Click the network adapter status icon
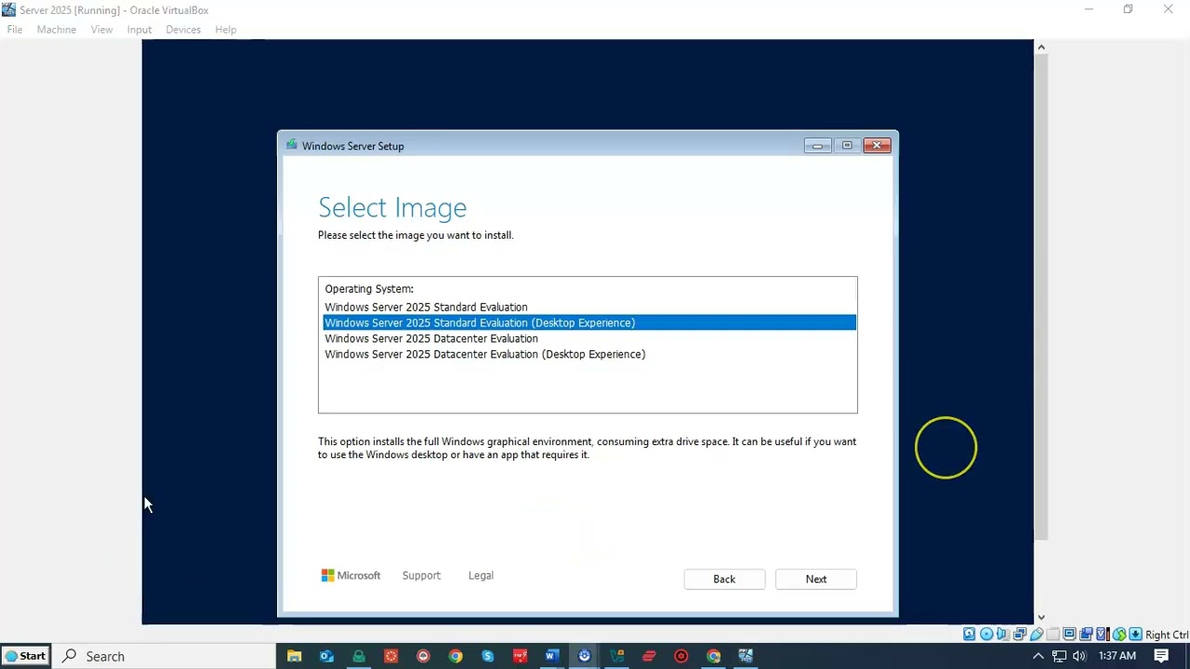 (x=1020, y=634)
